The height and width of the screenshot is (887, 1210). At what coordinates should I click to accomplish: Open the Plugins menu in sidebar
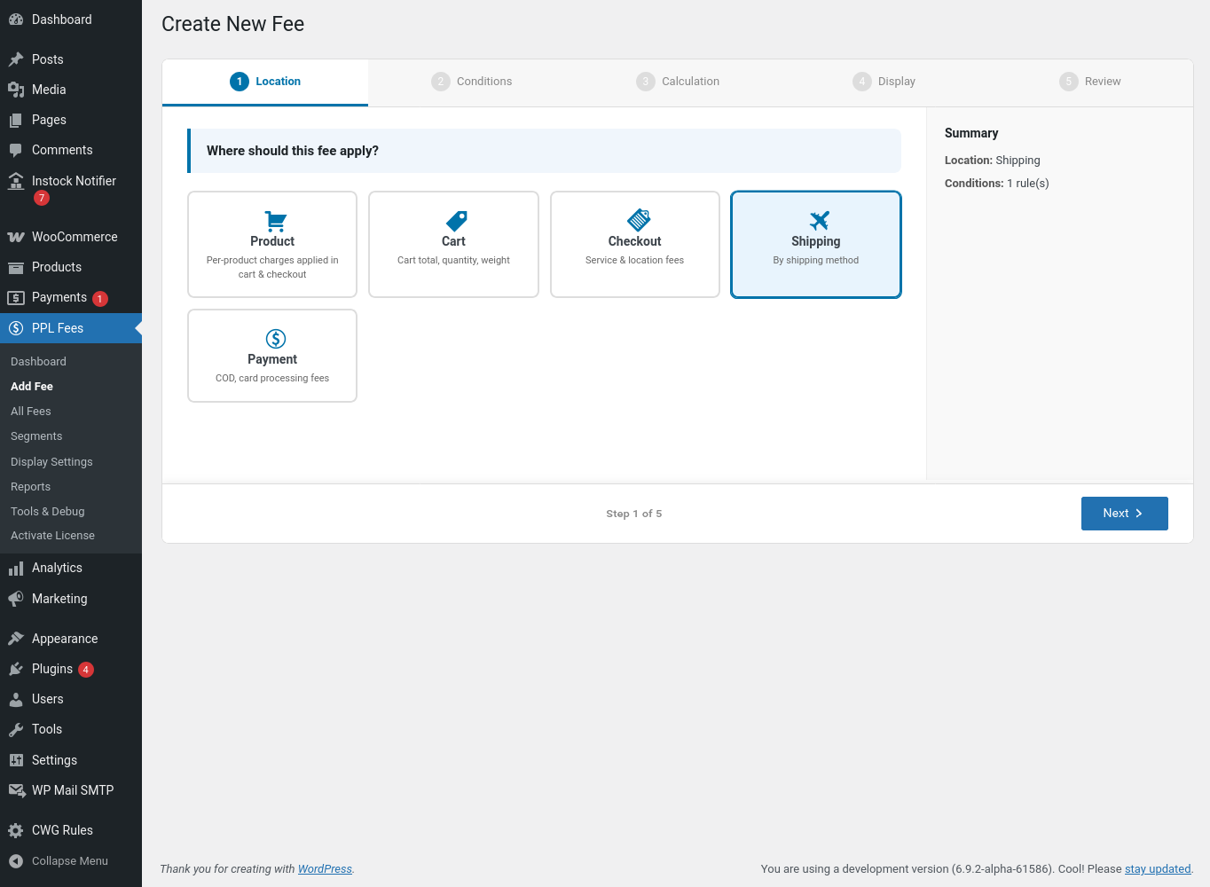[x=52, y=669]
